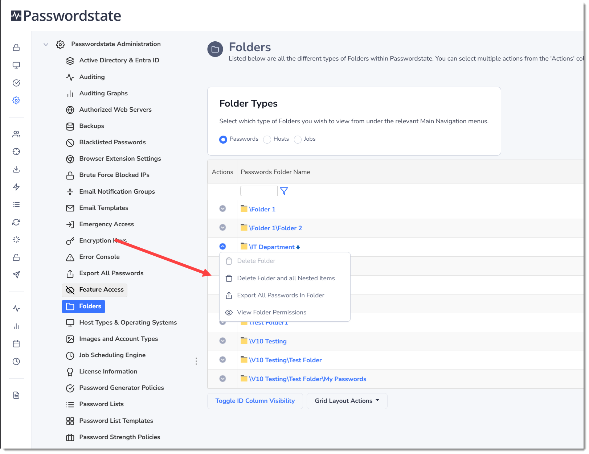Click the unlocked padlock sidebar icon
The image size is (589, 454).
(x=16, y=257)
